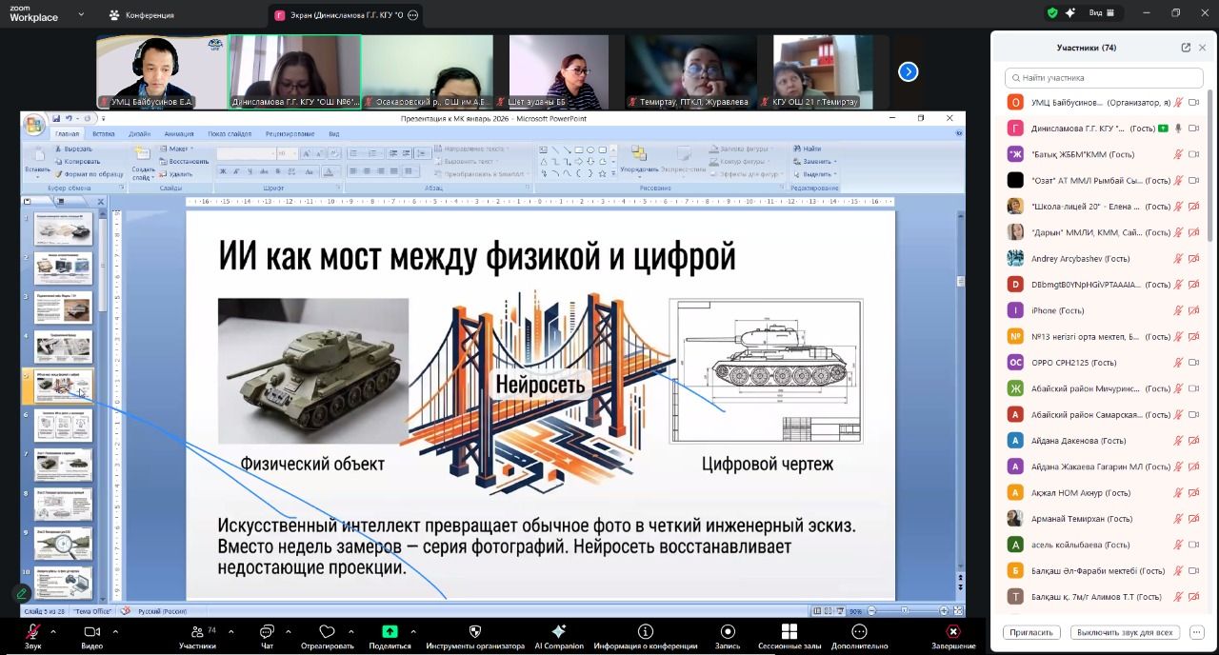The height and width of the screenshot is (655, 1219).
Task: Click Выключить звук для всех button
Action: click(x=1125, y=632)
